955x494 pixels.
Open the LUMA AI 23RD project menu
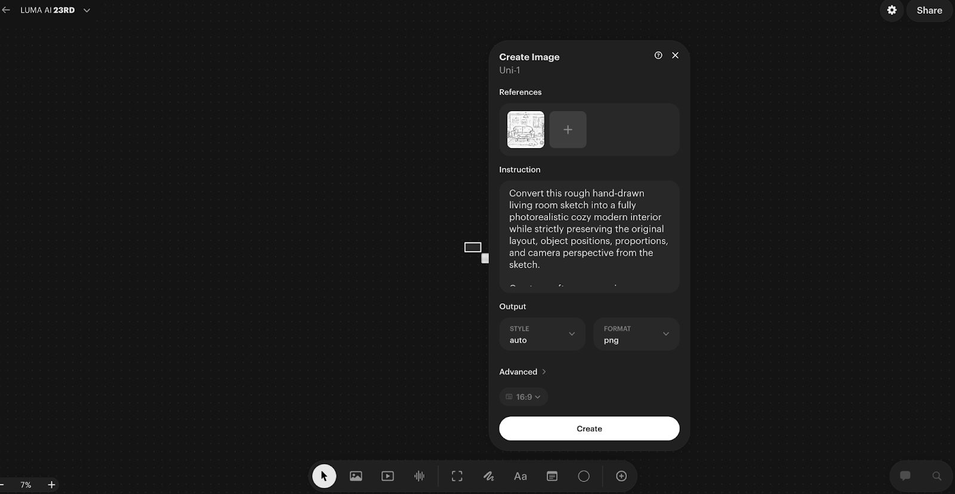(x=55, y=10)
